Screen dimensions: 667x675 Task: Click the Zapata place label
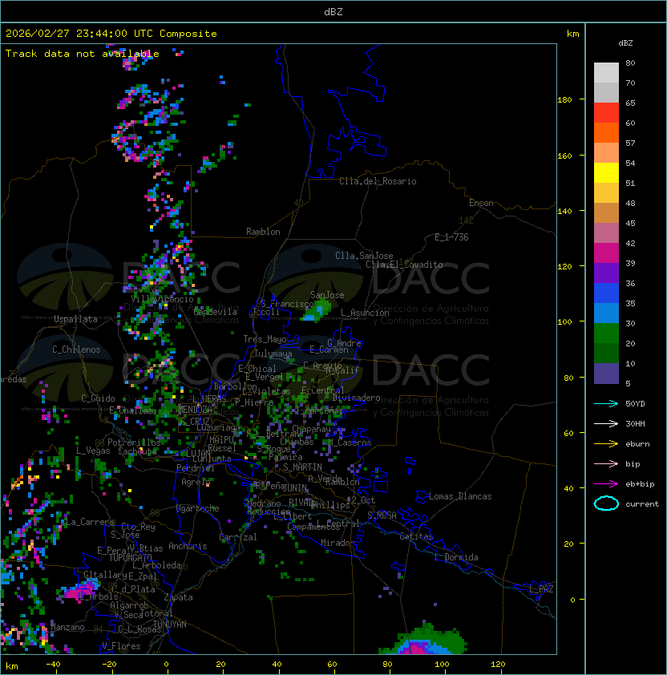pyautogui.click(x=178, y=597)
